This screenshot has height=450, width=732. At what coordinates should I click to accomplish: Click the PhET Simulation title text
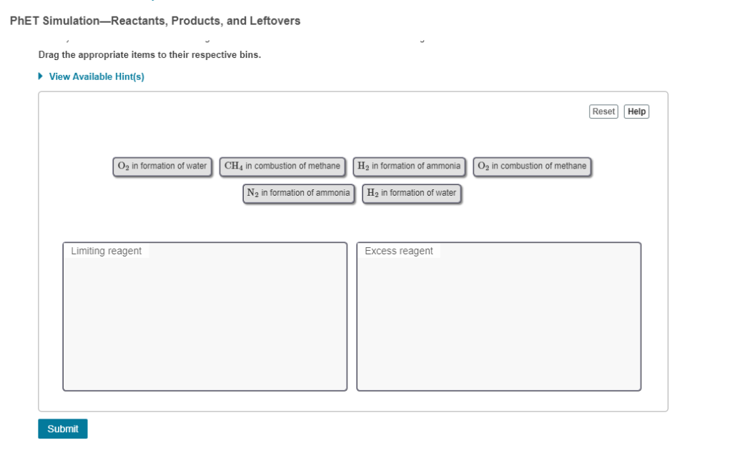pos(154,21)
